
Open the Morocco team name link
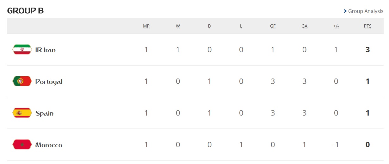click(49, 145)
